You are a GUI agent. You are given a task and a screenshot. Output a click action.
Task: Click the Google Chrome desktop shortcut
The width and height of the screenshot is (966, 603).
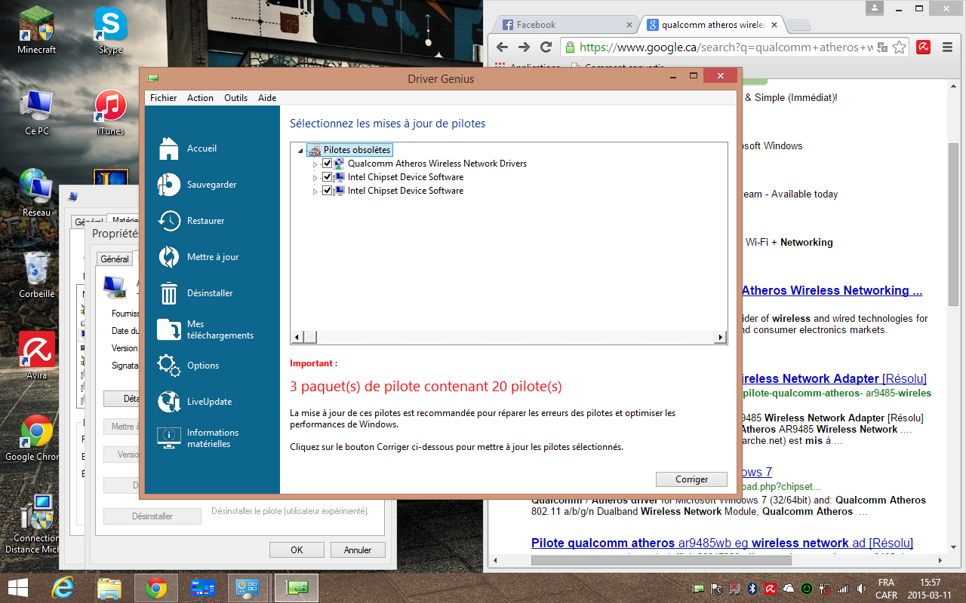(36, 437)
